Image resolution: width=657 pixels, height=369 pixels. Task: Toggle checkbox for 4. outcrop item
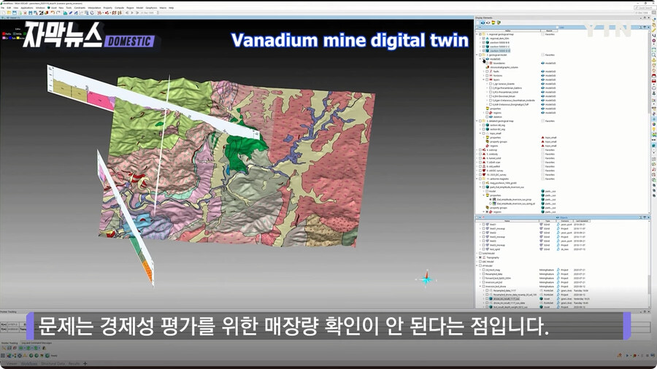tap(484, 149)
